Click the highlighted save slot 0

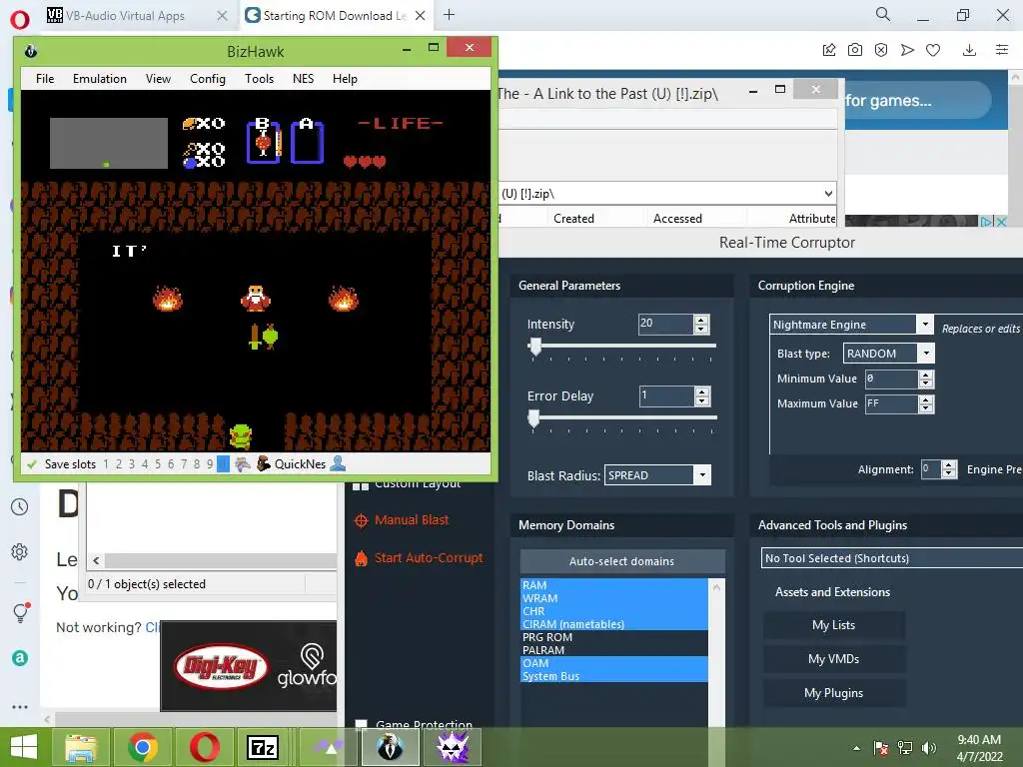click(x=223, y=464)
